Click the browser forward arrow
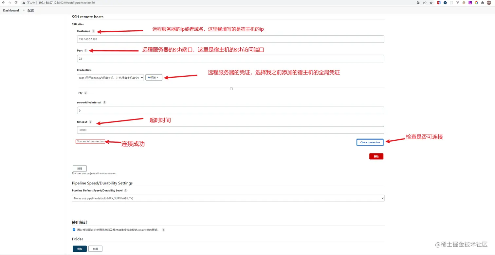The width and height of the screenshot is (495, 255). [x=9, y=3]
